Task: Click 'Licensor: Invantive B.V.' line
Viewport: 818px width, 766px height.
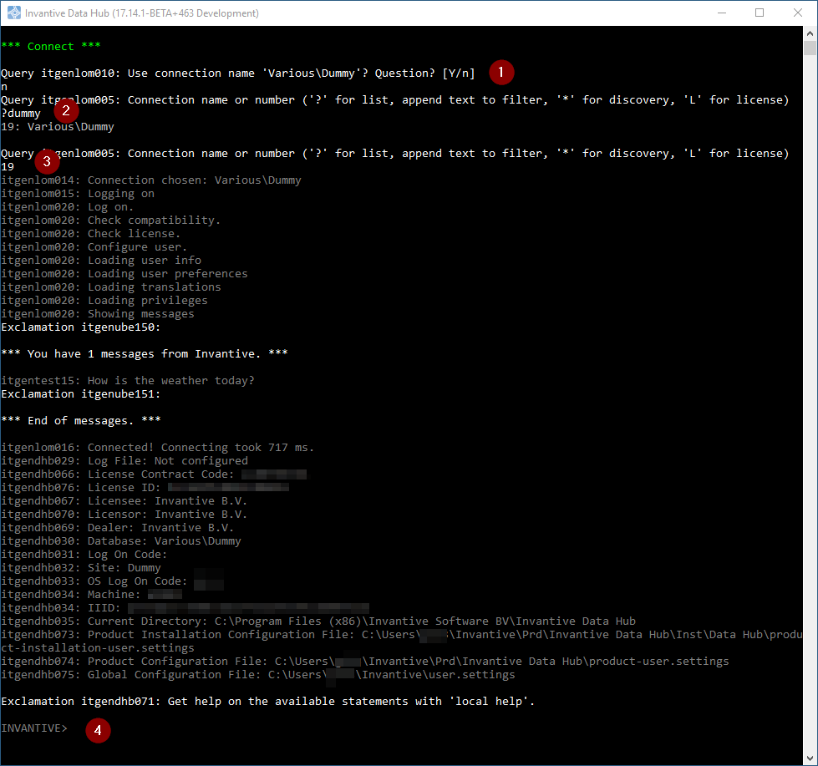Action: pos(124,514)
